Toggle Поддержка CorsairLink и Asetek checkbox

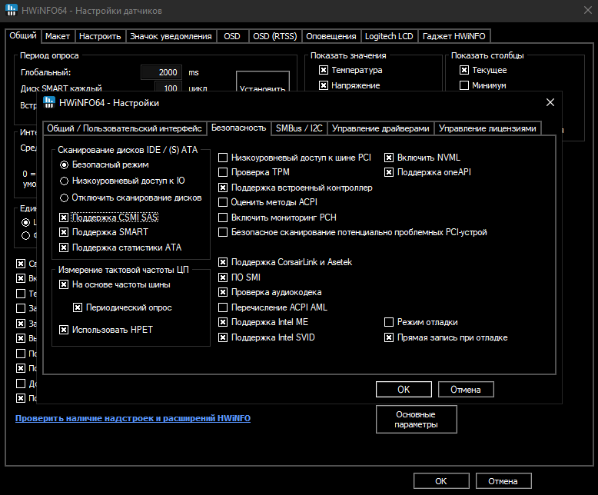coord(223,262)
